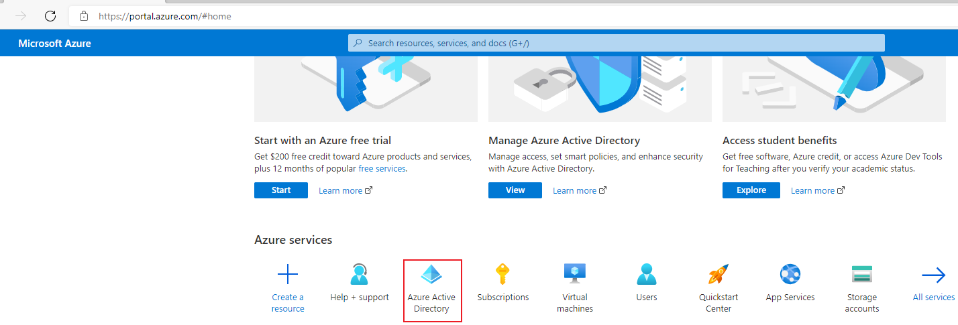958x325 pixels.
Task: Start the Azure free trial
Action: tap(281, 190)
